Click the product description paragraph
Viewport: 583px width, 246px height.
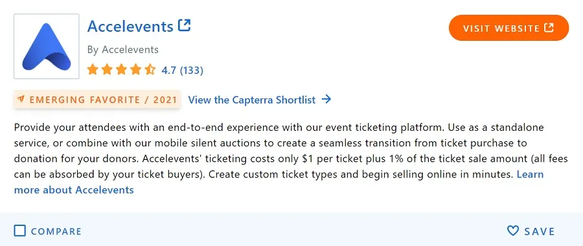coord(291,159)
